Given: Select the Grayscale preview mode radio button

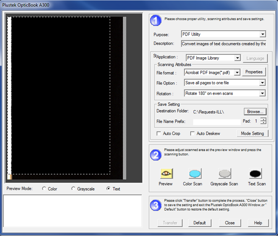Looking at the screenshot, I should click(x=73, y=189).
